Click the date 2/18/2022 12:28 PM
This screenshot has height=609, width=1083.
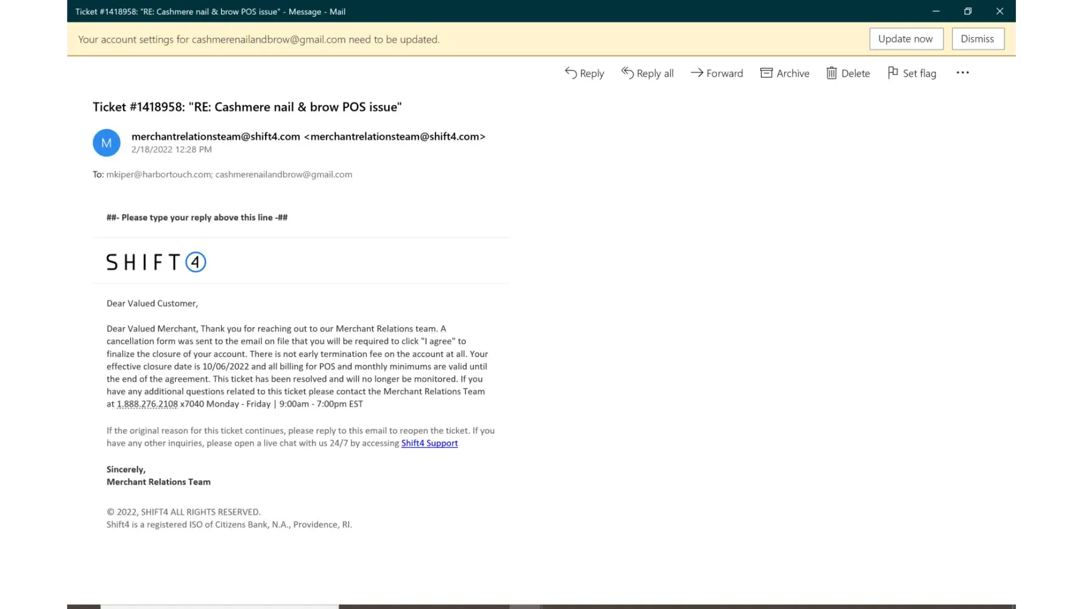pyautogui.click(x=172, y=150)
